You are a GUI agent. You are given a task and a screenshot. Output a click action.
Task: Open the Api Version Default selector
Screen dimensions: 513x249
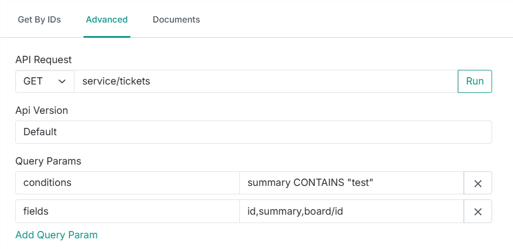[253, 132]
